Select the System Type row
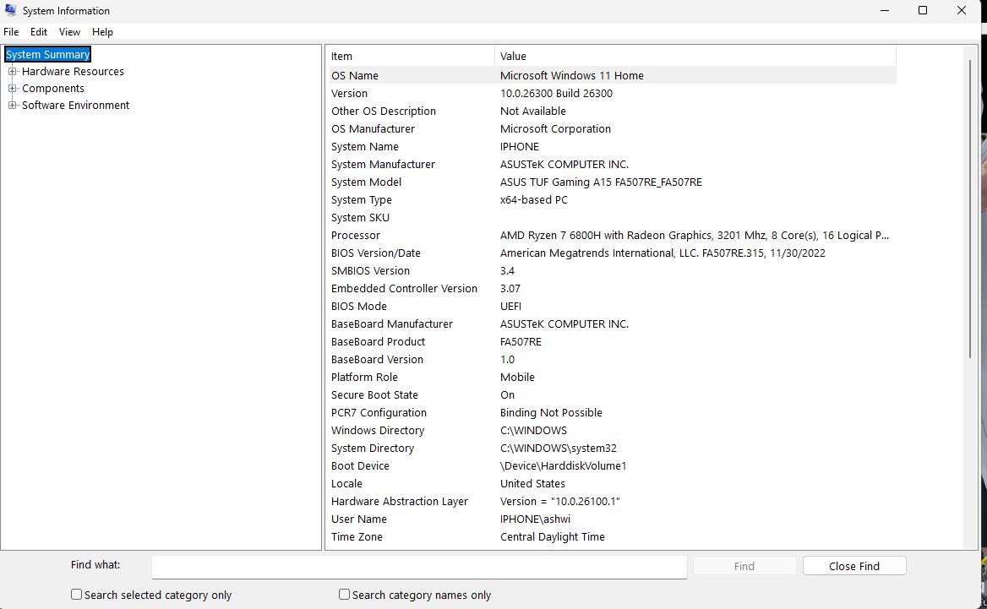This screenshot has height=609, width=987. click(x=613, y=200)
